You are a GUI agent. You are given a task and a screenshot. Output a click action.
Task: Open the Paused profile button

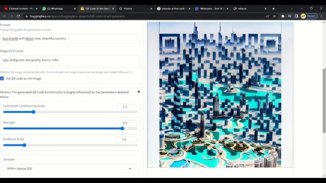tap(309, 16)
